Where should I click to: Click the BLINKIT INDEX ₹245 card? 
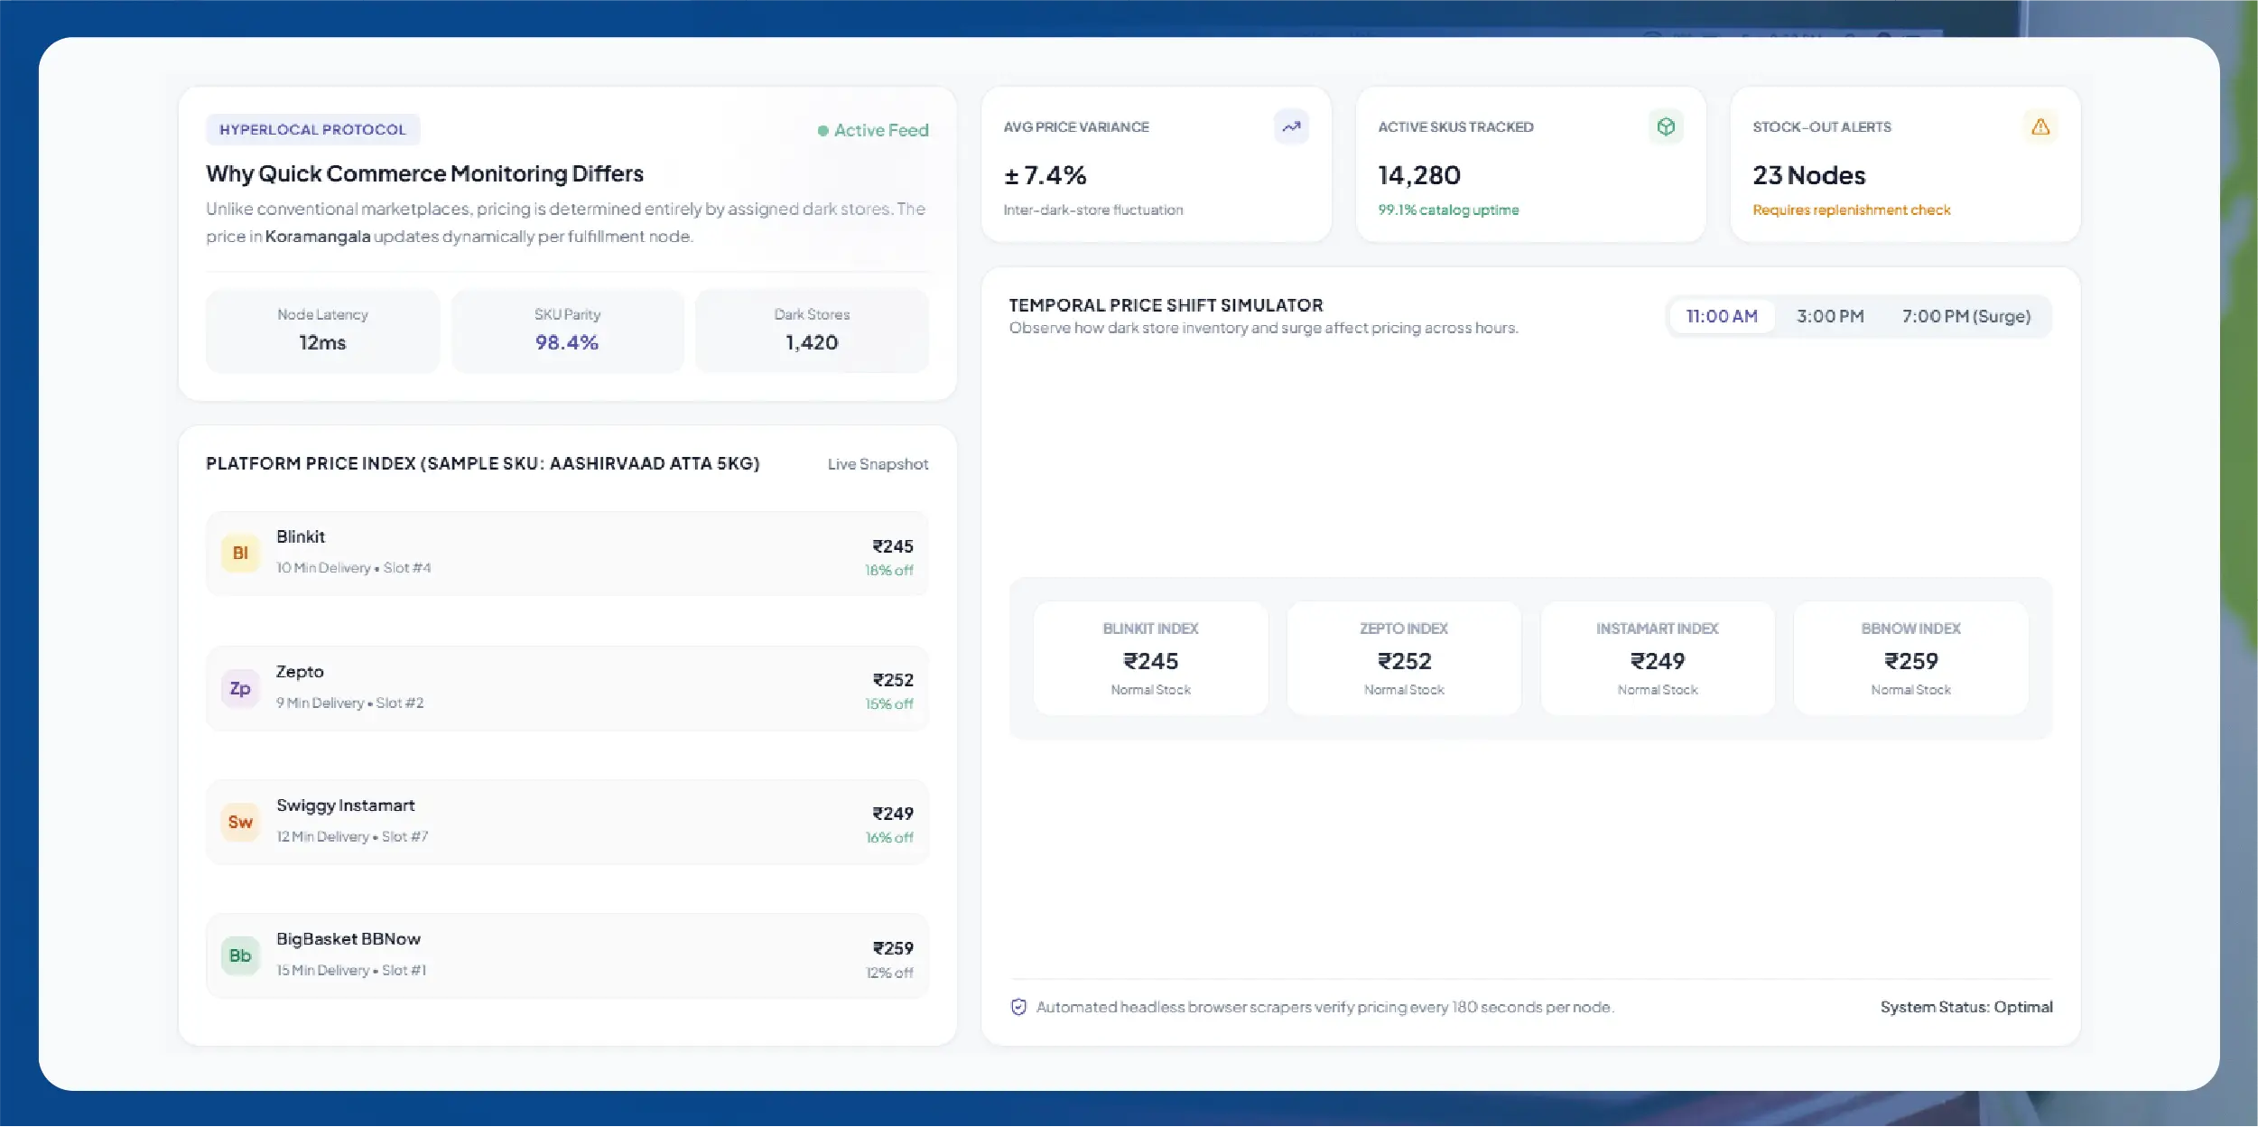pyautogui.click(x=1150, y=658)
